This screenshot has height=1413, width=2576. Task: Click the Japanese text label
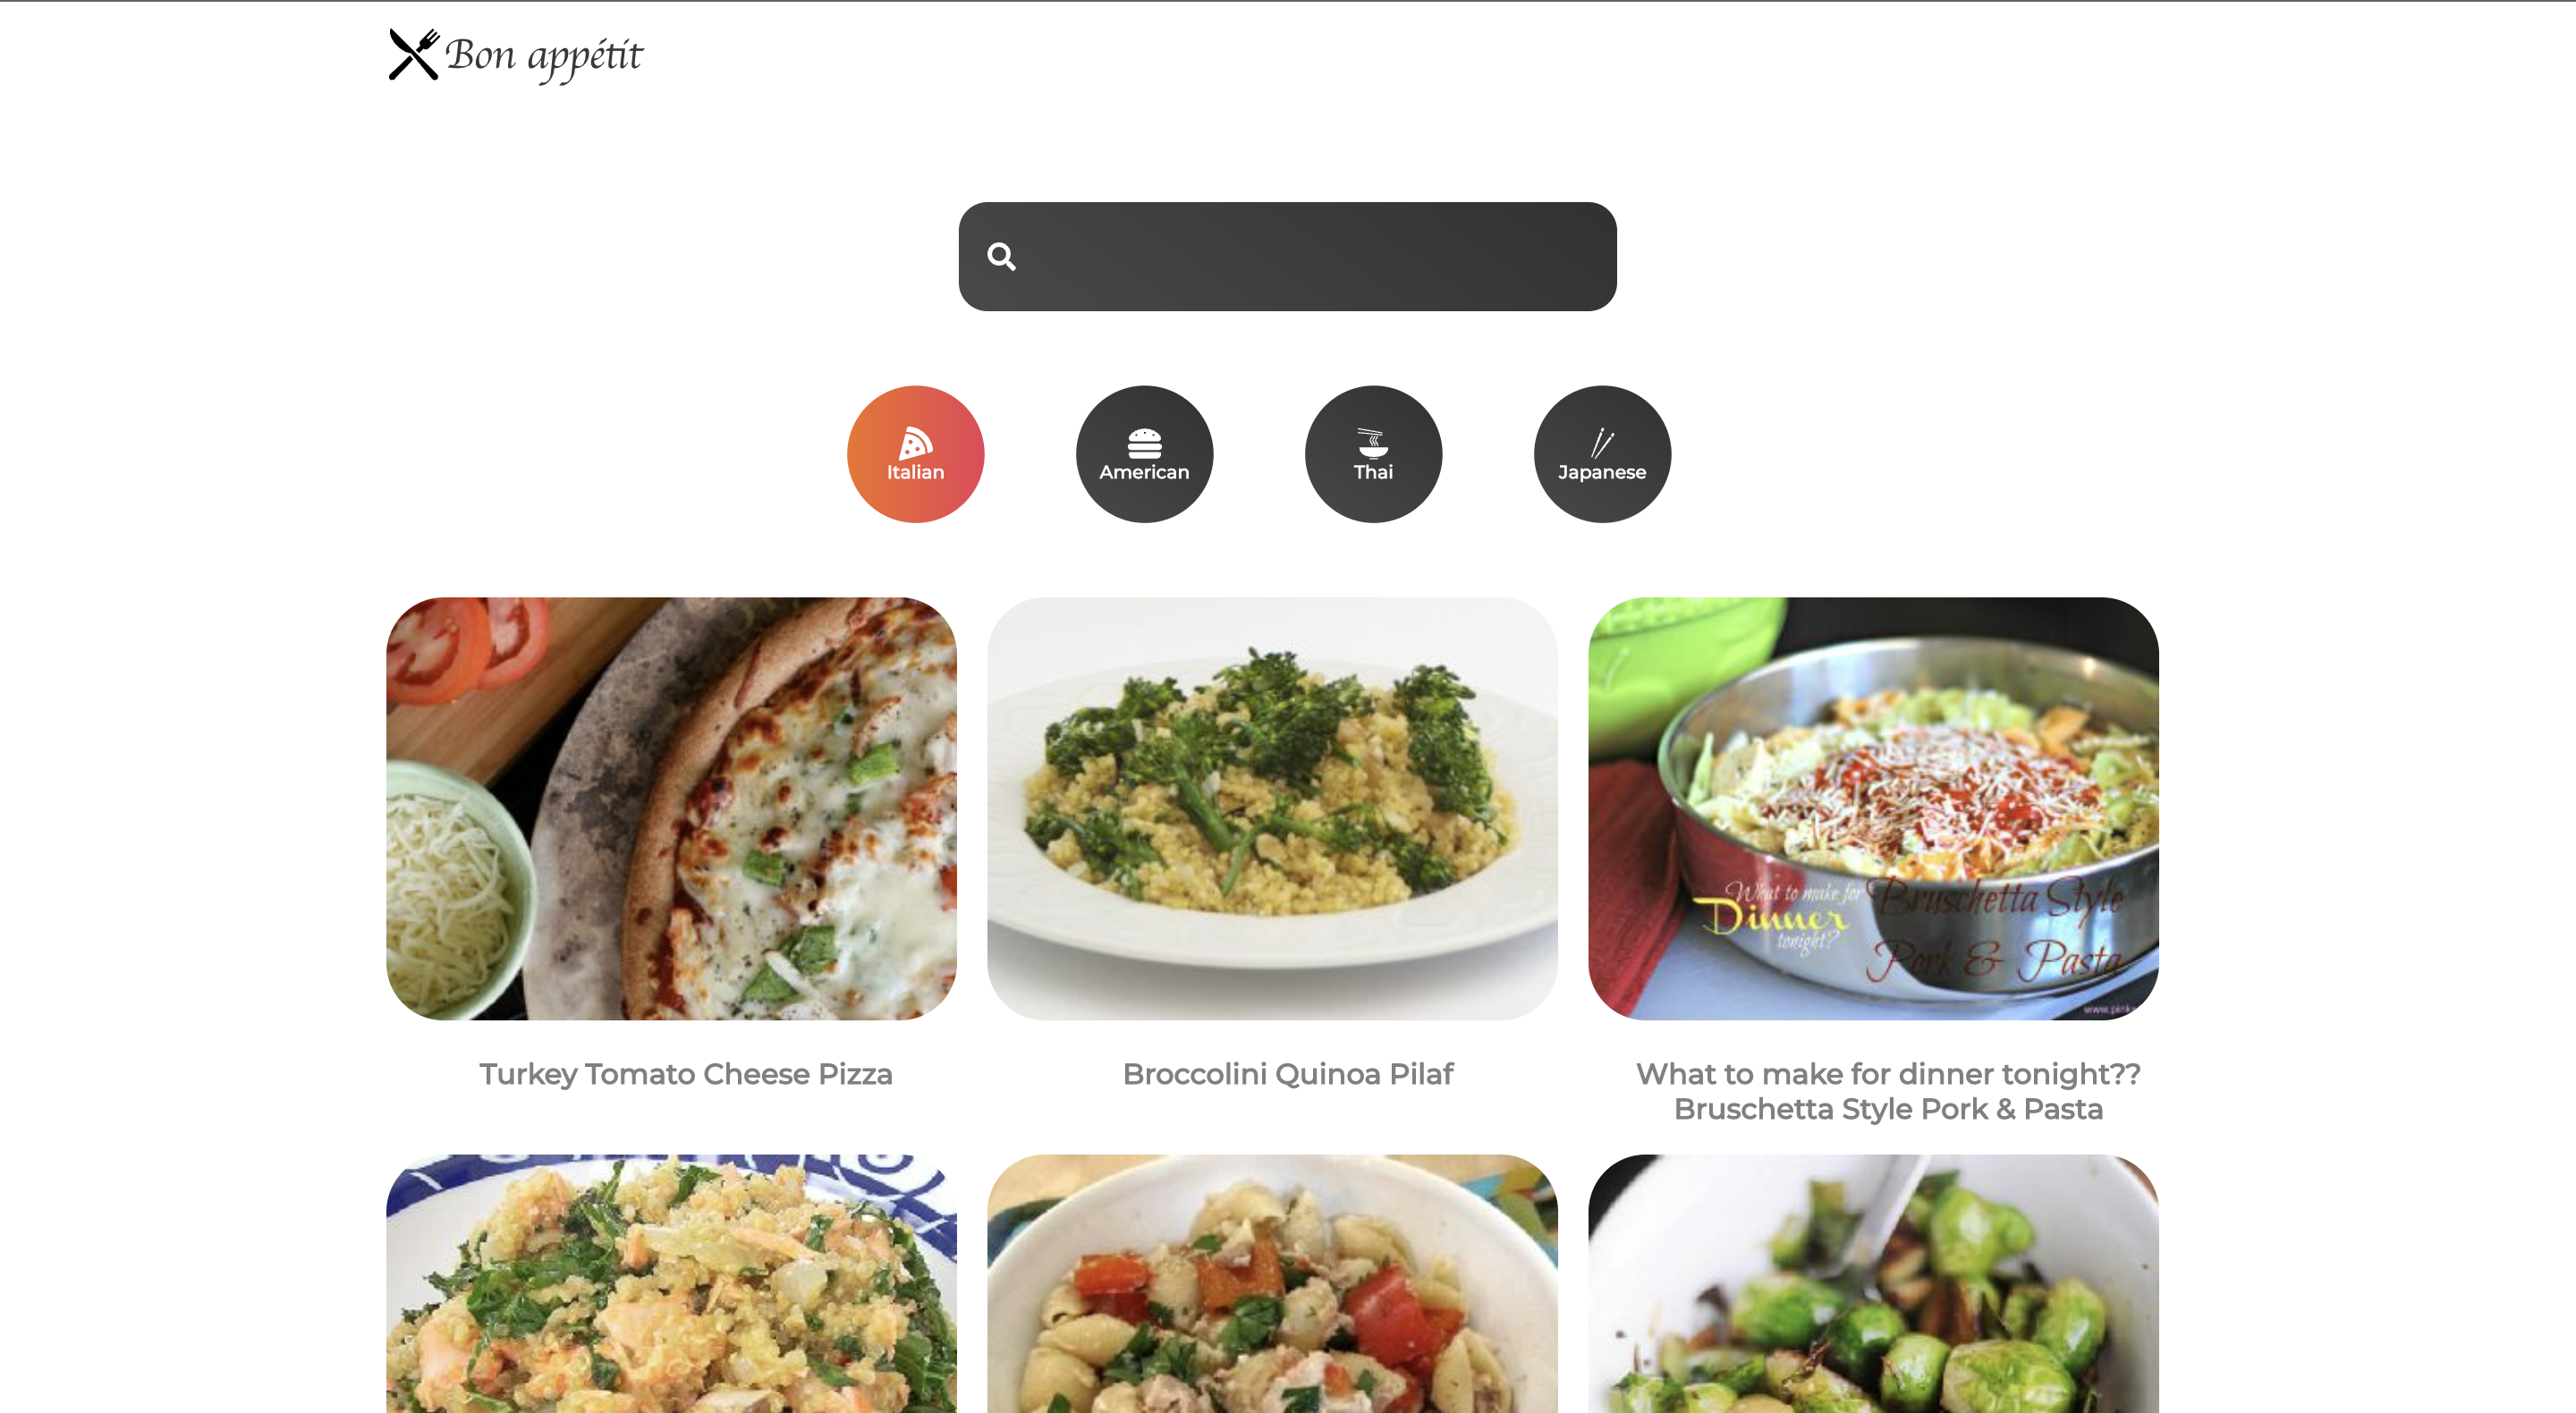1602,473
